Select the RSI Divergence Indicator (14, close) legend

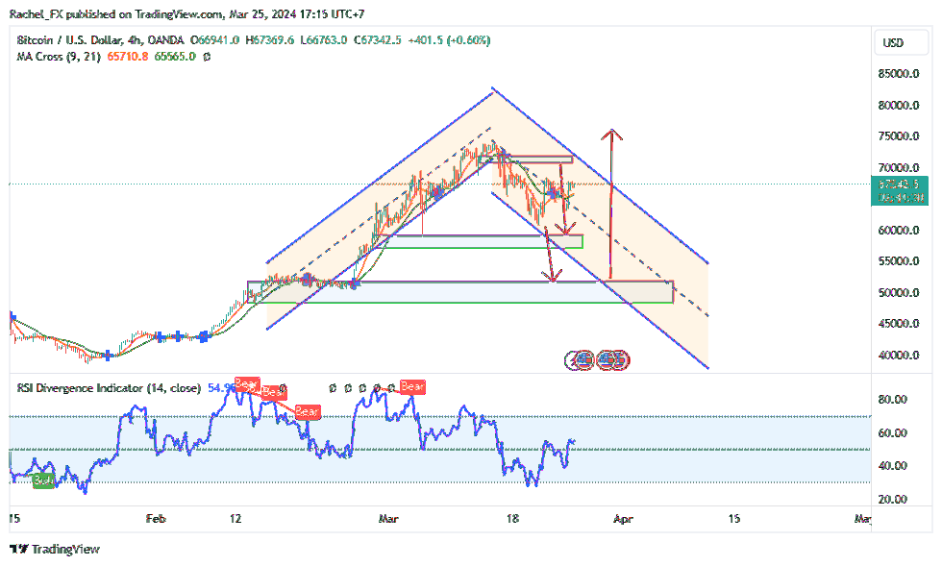click(109, 388)
